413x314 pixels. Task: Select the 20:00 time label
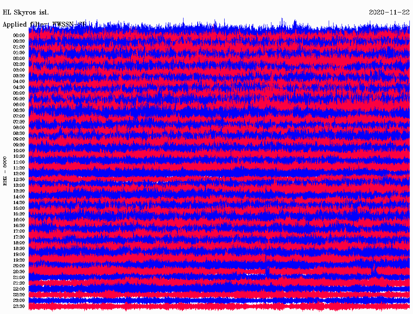coord(19,266)
